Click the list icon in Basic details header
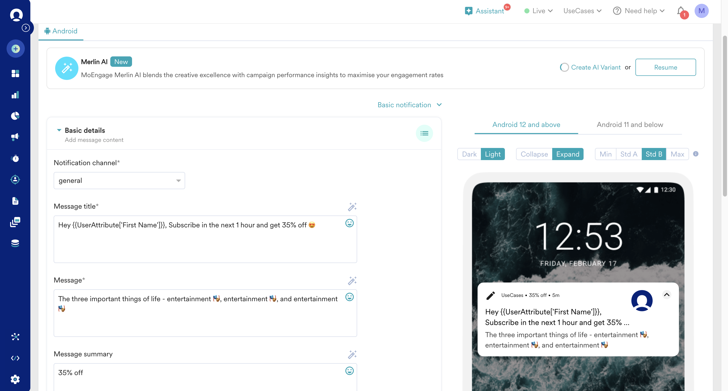The width and height of the screenshot is (728, 391). 424,133
